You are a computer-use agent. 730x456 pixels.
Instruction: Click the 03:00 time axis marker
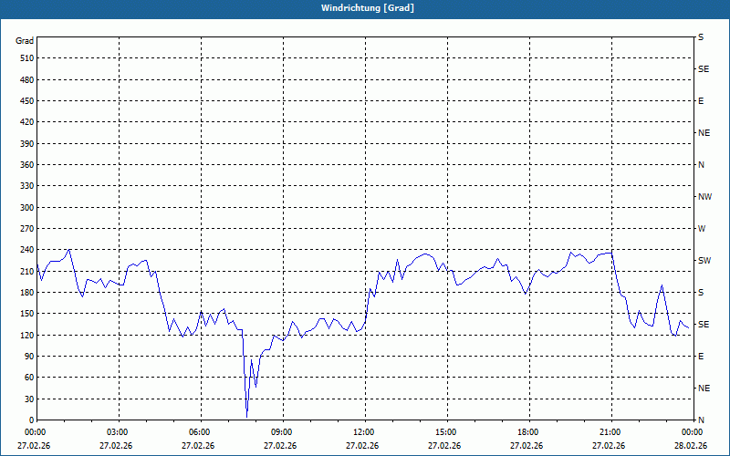tap(117, 432)
